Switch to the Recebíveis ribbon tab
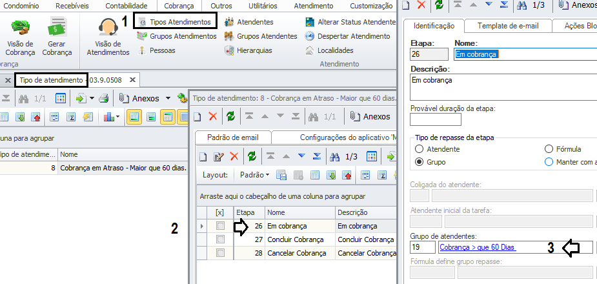This screenshot has height=284, width=597. pyautogui.click(x=72, y=6)
